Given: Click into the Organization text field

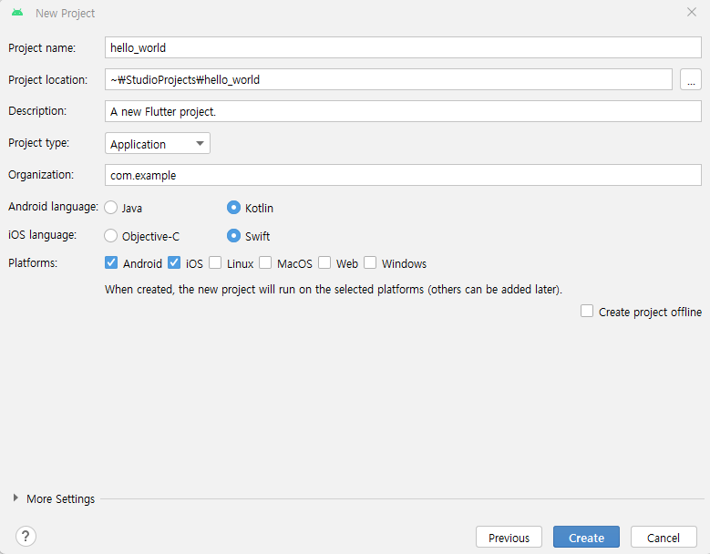Looking at the screenshot, I should click(403, 175).
